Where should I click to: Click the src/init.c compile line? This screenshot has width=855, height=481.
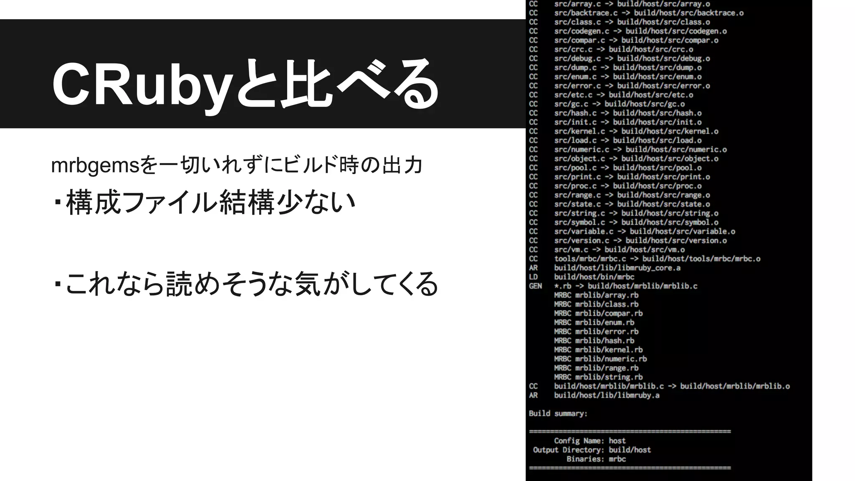point(615,122)
